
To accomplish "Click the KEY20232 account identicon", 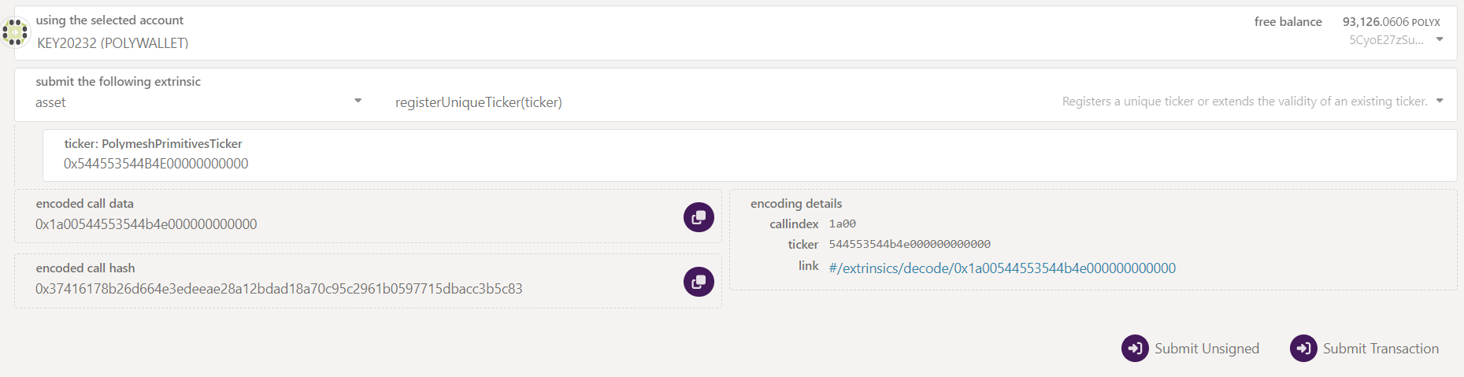I will (15, 32).
